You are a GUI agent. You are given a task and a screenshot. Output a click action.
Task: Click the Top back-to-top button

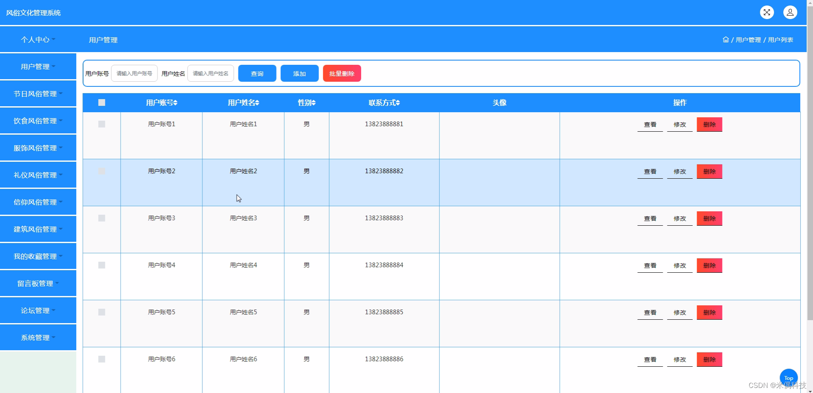(x=788, y=378)
